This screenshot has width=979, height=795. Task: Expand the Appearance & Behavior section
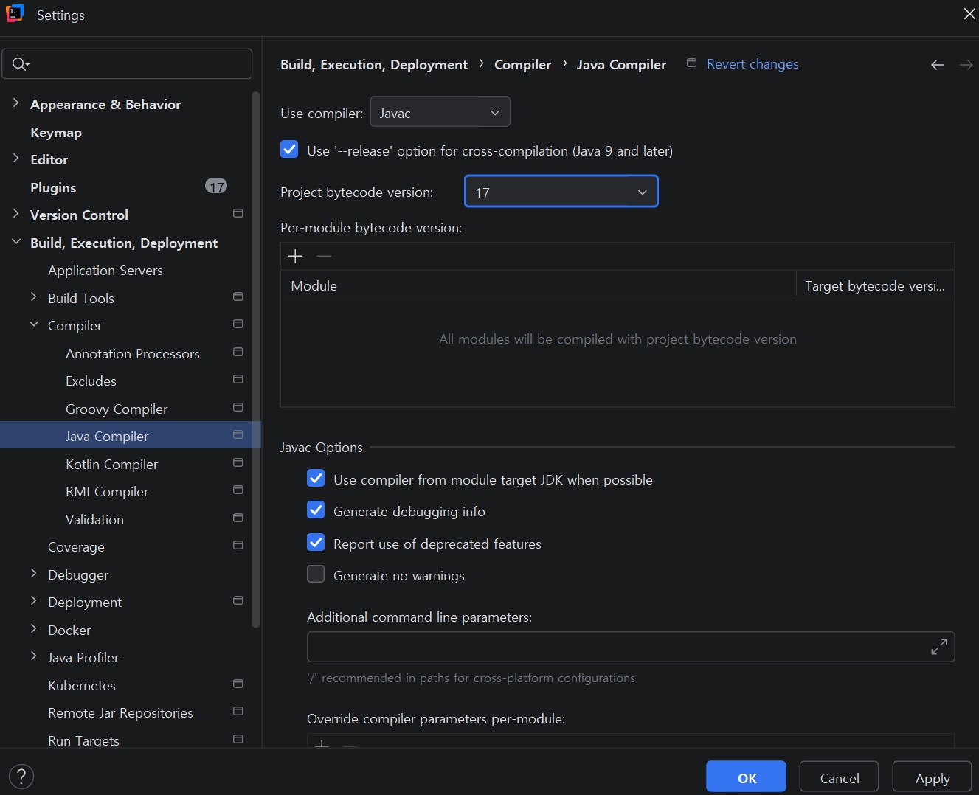pyautogui.click(x=16, y=103)
